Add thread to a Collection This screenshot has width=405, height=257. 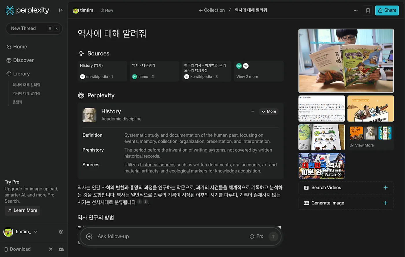click(212, 10)
